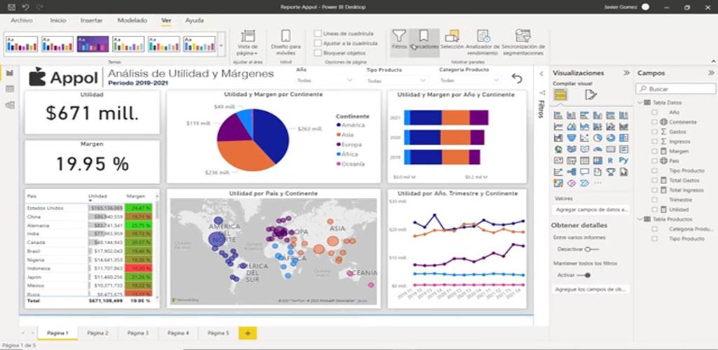Toggle Entre varios informes switch
Screen dimensions: 718x350
point(592,249)
